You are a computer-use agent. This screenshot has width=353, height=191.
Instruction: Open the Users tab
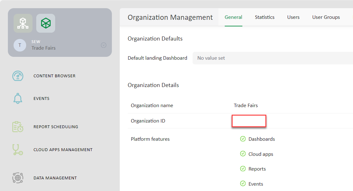click(293, 17)
